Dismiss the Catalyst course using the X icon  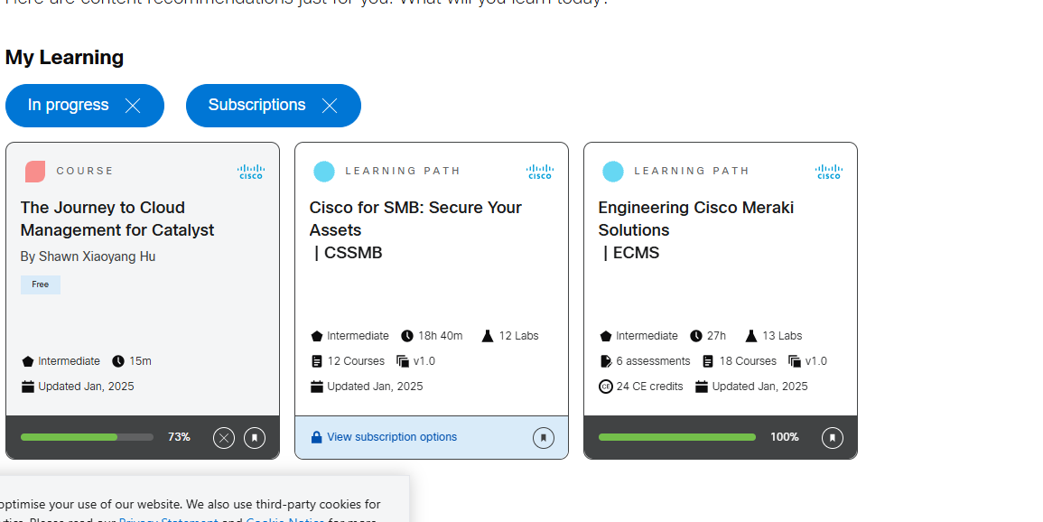[x=223, y=437]
